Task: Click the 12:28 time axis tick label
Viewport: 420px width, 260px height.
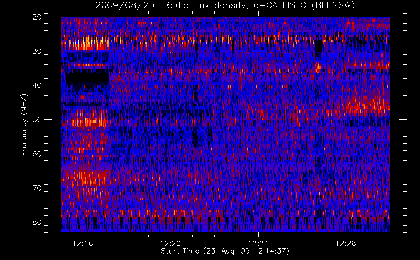Action: (x=346, y=244)
